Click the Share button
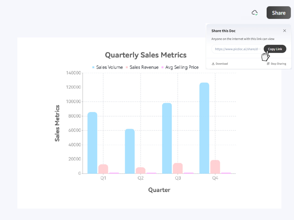This screenshot has height=220, width=294. pos(279,13)
